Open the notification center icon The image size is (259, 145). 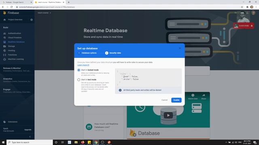click(255, 142)
